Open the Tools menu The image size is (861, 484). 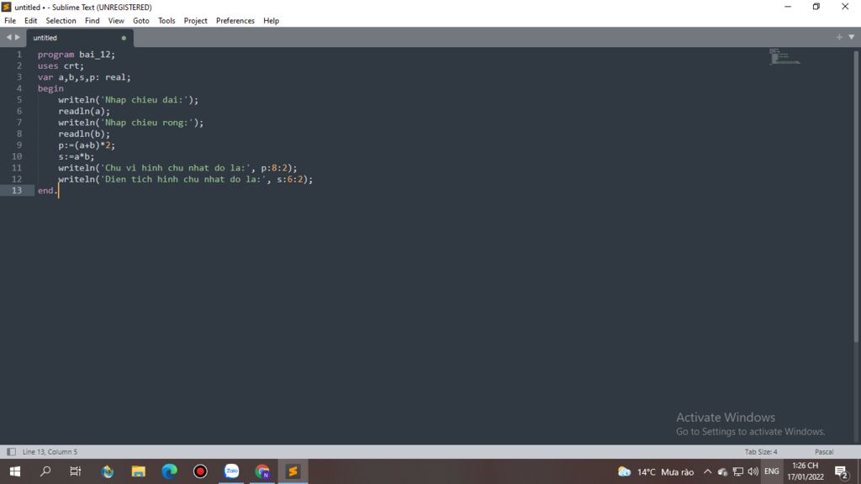coord(166,21)
